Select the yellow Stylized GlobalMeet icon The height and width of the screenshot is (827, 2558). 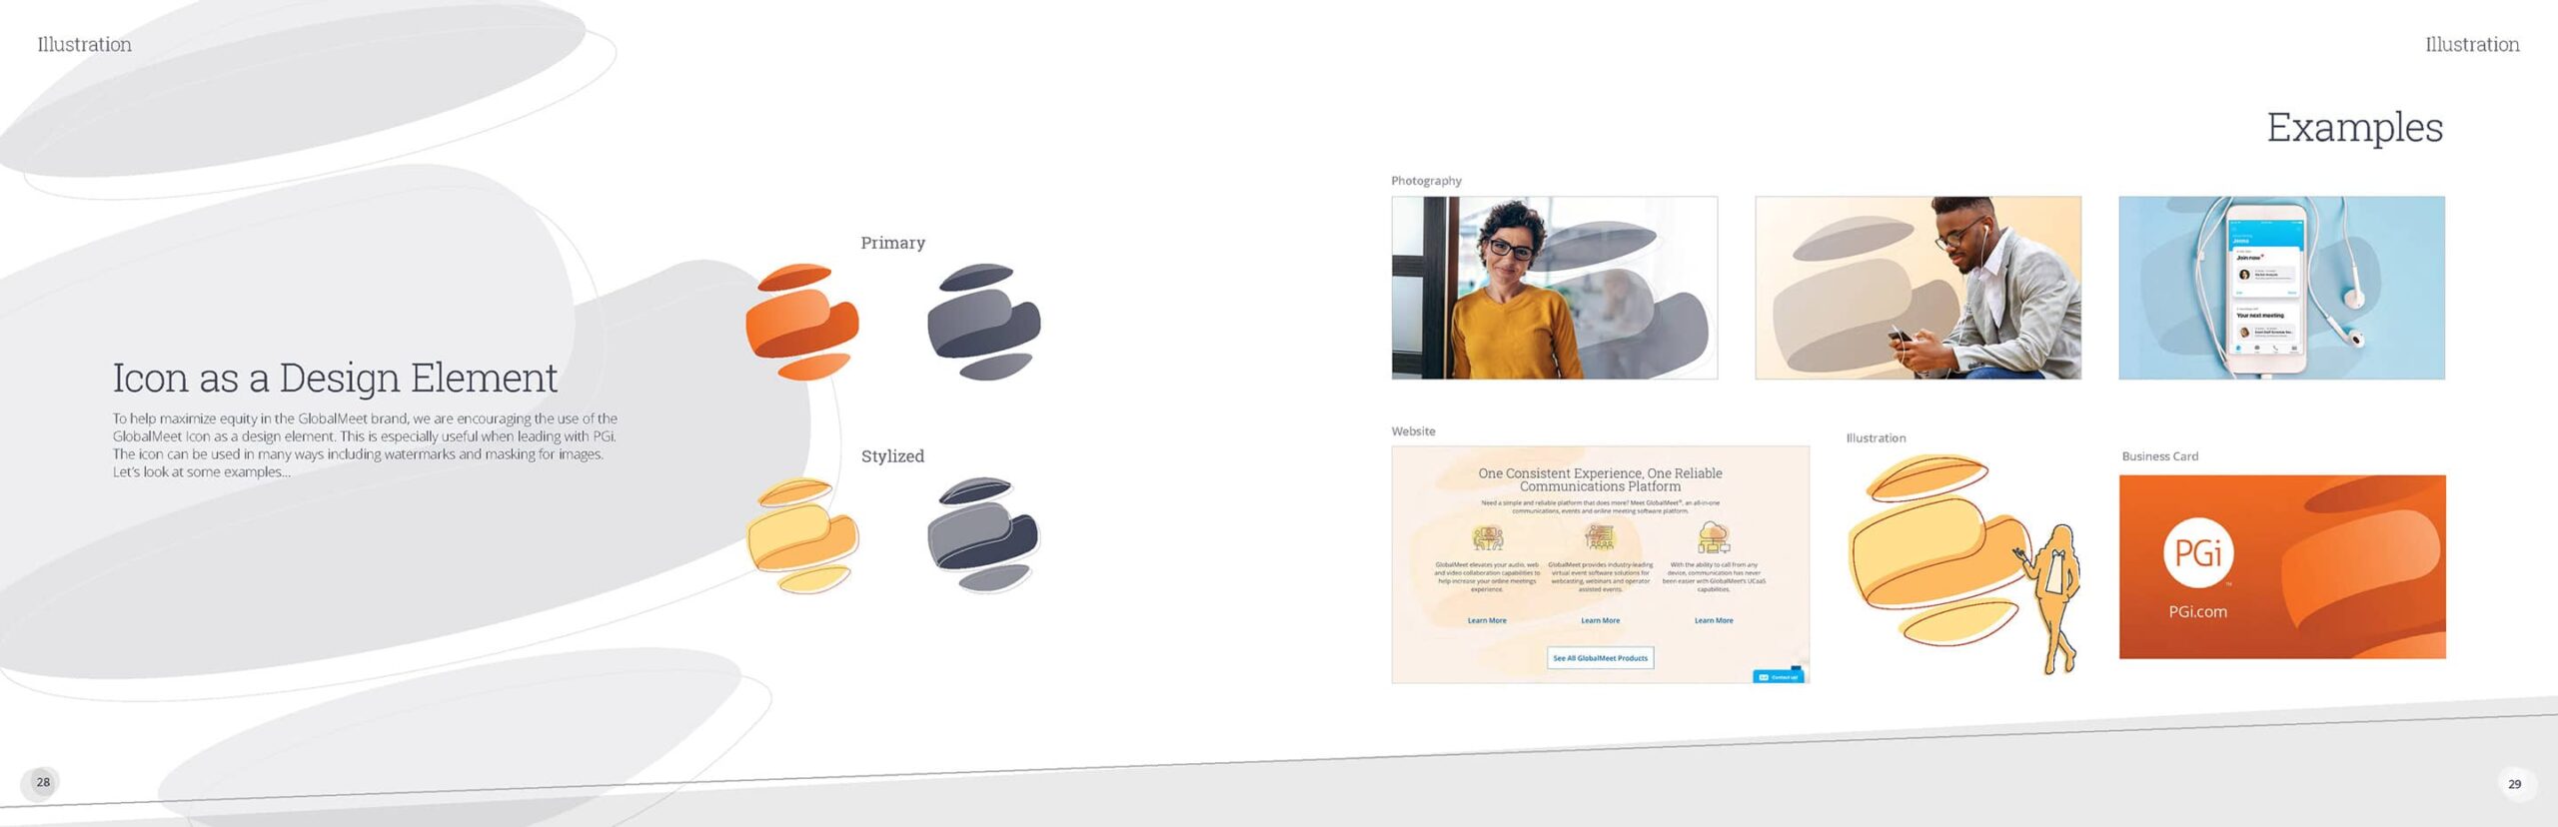(802, 535)
